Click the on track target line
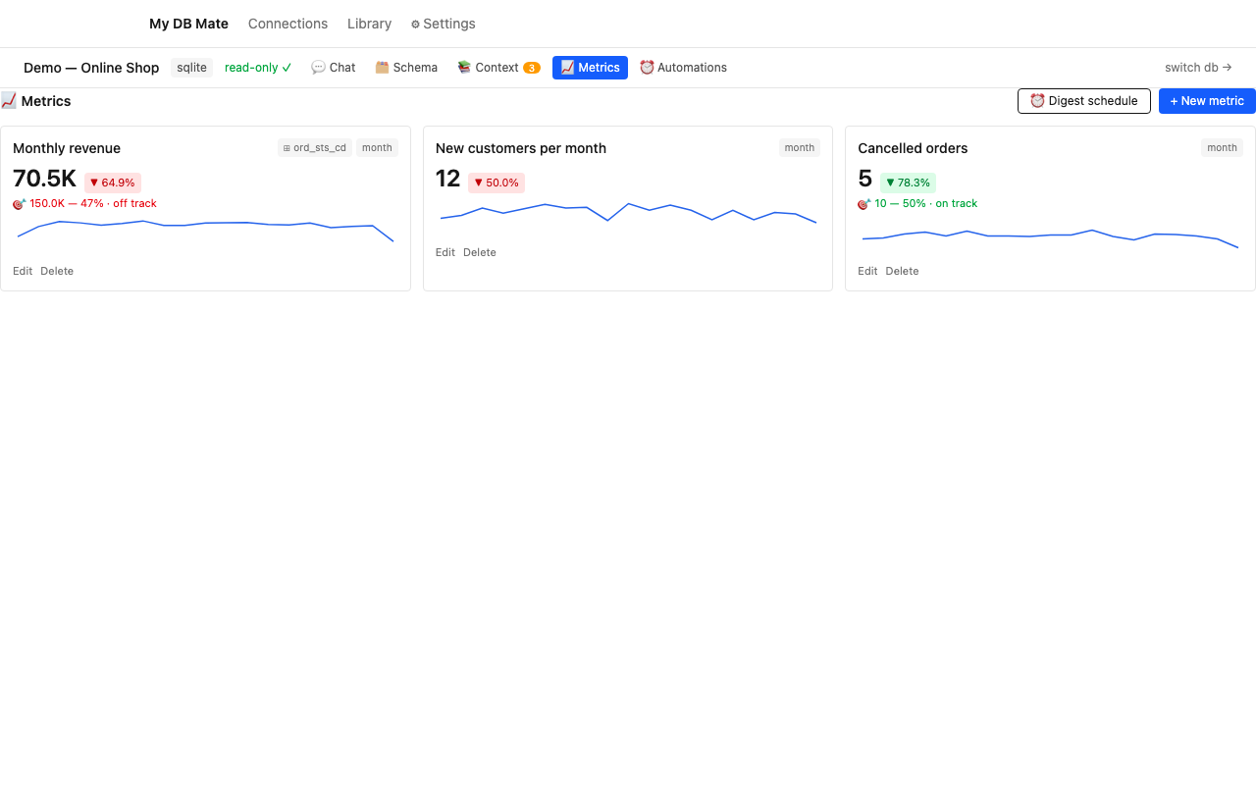The height and width of the screenshot is (785, 1256). (917, 204)
